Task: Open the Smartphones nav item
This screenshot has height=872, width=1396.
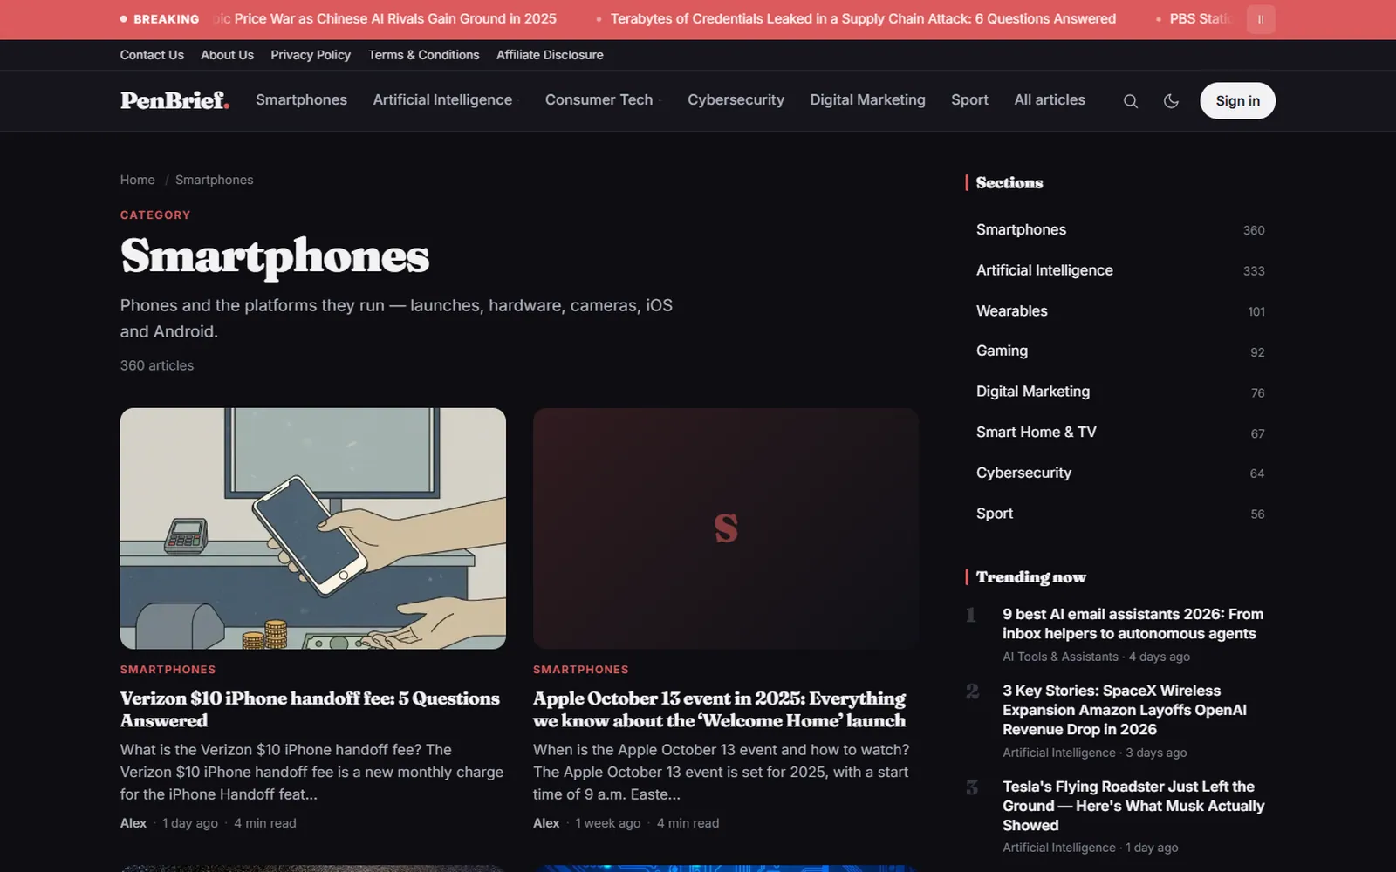Action: (x=301, y=100)
